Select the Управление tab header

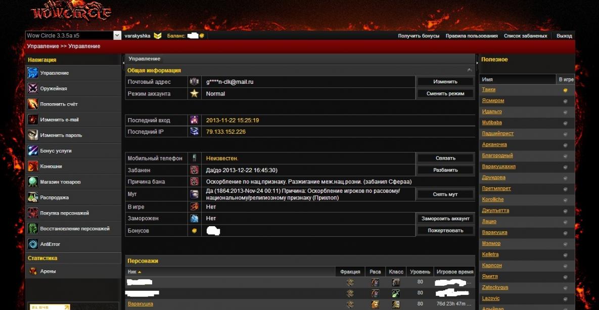pos(145,59)
